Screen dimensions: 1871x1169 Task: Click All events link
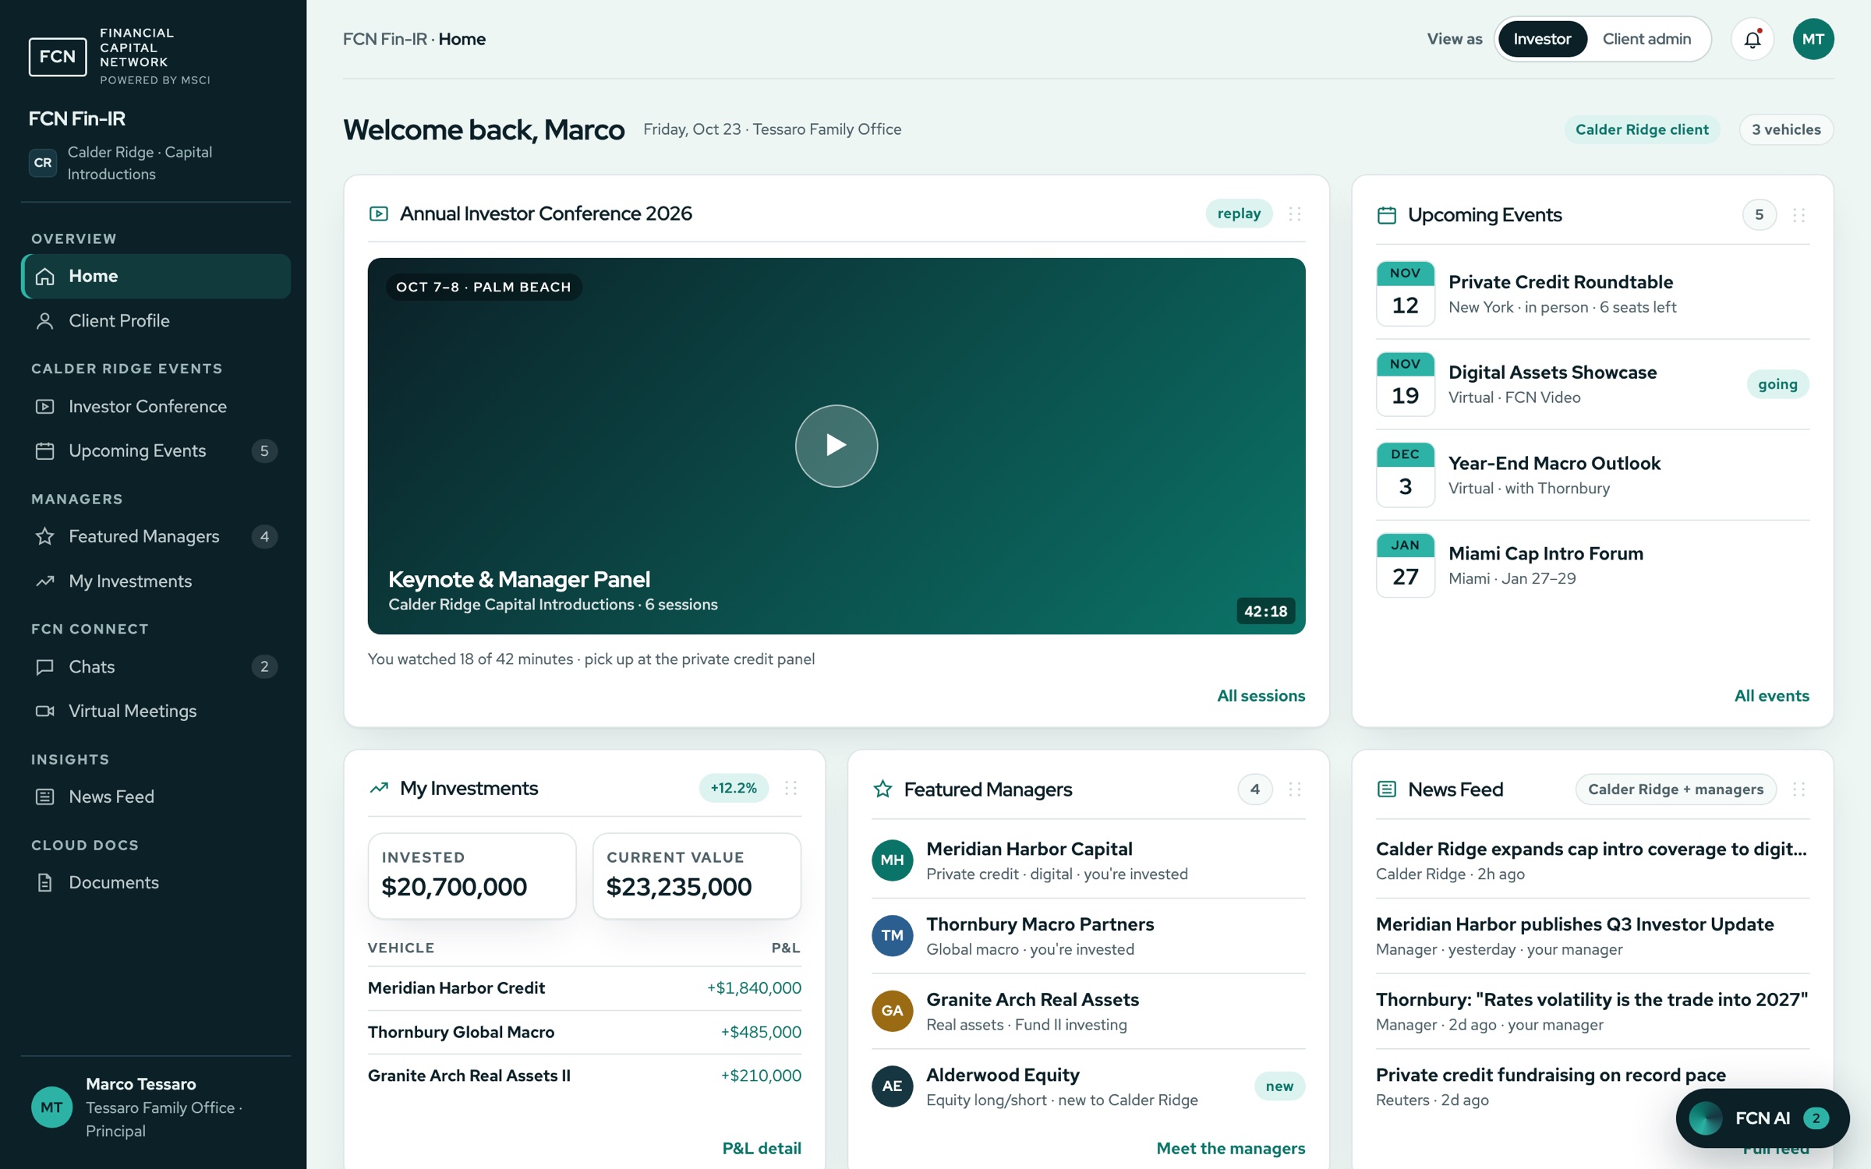click(1771, 695)
